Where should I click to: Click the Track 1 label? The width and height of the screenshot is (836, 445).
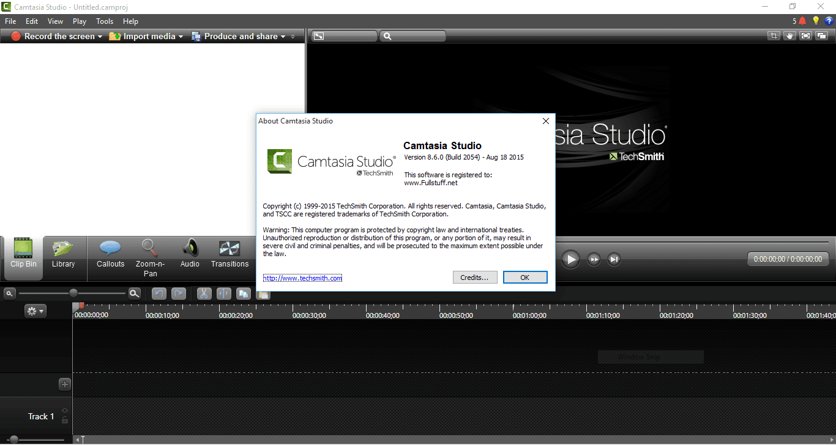pos(41,416)
